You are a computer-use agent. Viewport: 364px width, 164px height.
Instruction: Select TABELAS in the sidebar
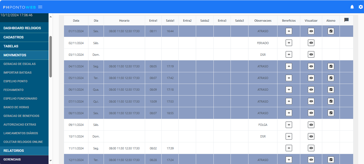tap(11, 46)
